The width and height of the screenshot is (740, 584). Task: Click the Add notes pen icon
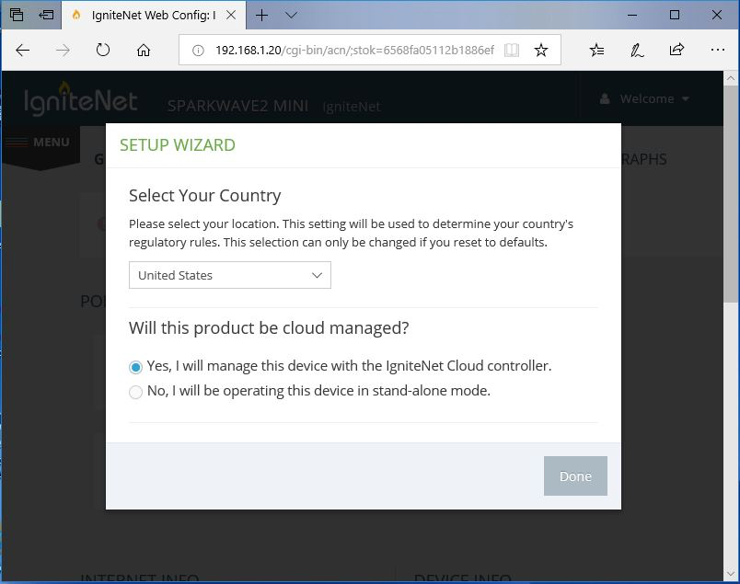[637, 50]
